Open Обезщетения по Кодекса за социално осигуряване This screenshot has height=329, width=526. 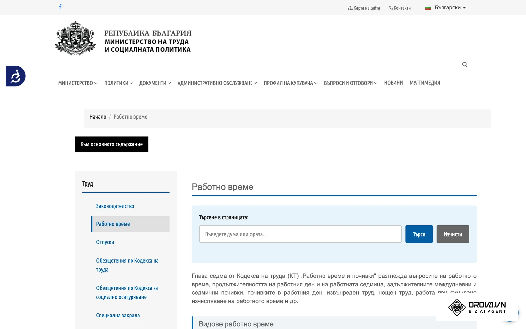tap(127, 292)
